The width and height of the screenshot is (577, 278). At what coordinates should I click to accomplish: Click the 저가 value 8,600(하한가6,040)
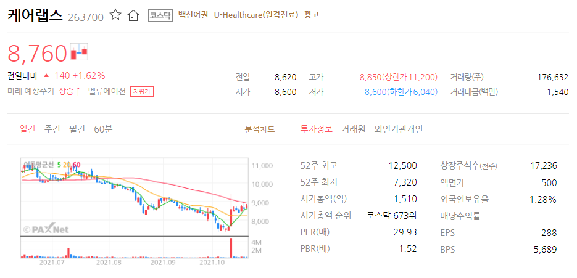[x=401, y=92]
